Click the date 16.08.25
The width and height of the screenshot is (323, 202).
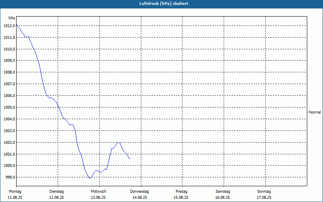click(222, 198)
